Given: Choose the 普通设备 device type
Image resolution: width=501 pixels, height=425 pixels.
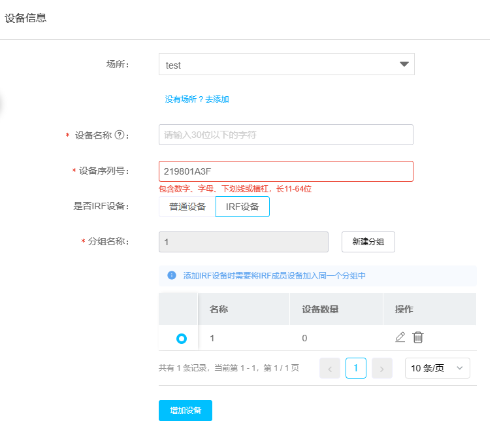Looking at the screenshot, I should pyautogui.click(x=187, y=207).
